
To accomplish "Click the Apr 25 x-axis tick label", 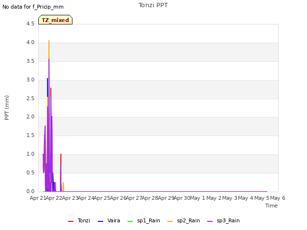I will (102, 198).
